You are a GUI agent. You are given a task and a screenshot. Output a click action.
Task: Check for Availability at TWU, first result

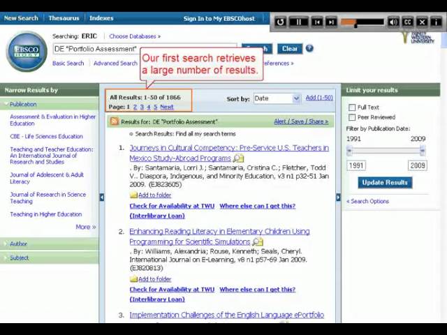click(172, 206)
